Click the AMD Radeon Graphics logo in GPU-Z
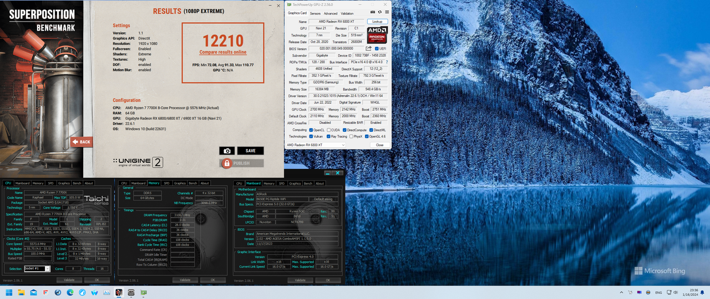Screen dimensions: 710x299 point(377,35)
